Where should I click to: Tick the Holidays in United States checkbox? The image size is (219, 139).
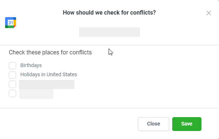pos(12,75)
